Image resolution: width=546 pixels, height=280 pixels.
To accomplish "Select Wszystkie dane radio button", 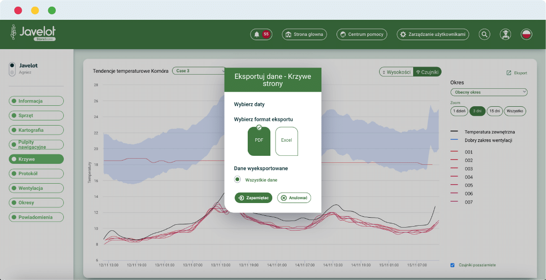I will tap(237, 179).
